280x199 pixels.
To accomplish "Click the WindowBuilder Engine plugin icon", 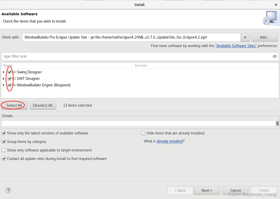I will (14, 85).
